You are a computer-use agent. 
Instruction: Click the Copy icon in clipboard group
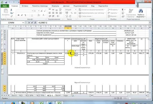click(11, 13)
